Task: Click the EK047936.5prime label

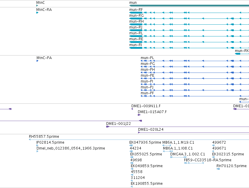Action: point(145,142)
